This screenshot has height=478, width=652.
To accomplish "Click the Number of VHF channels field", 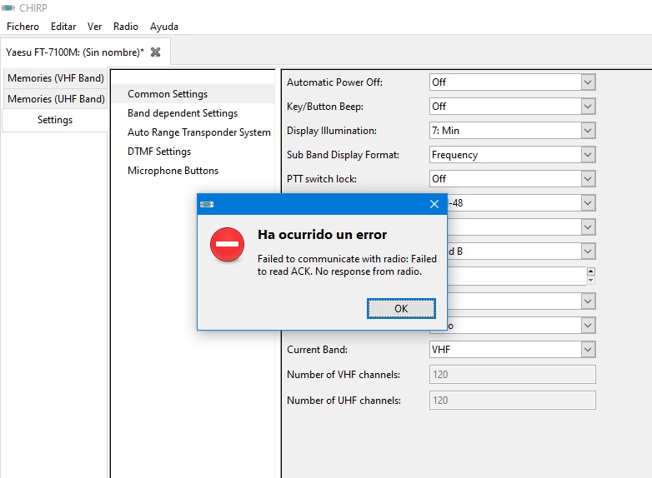I will pos(512,374).
